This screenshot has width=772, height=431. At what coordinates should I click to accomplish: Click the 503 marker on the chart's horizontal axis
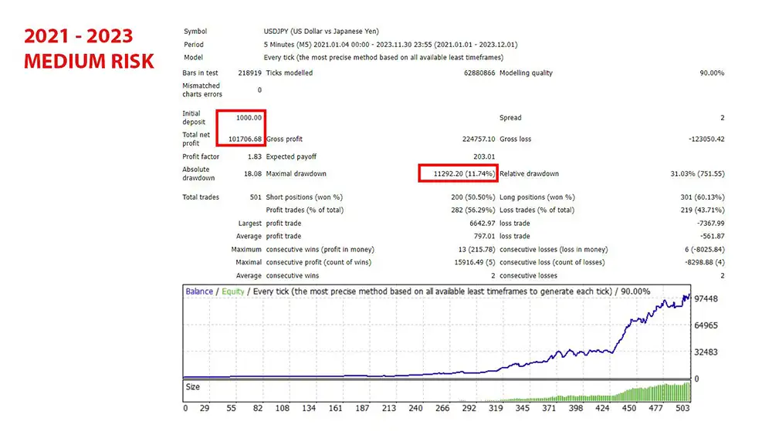[683, 409]
